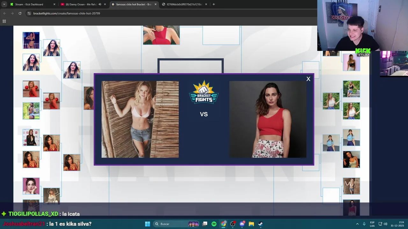Open OBS Studio from the taskbar
Viewport: 408px width, 229px height.
[233, 224]
